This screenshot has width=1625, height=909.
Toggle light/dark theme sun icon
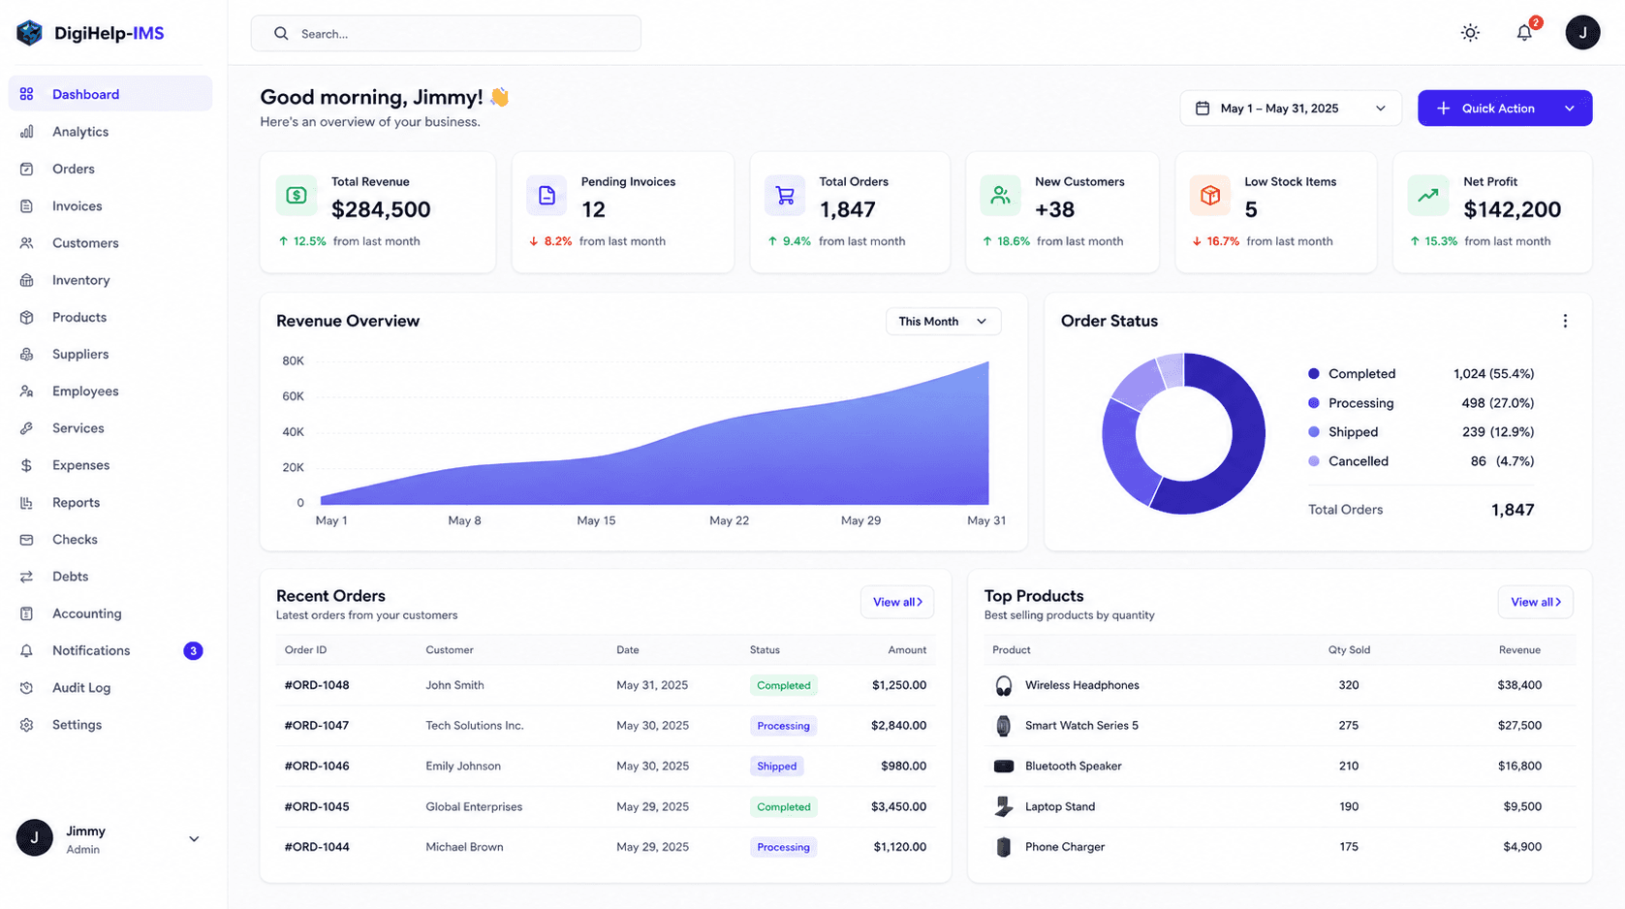[1470, 33]
